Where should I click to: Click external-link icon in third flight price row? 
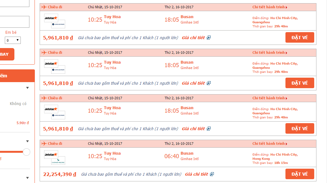click(208, 129)
